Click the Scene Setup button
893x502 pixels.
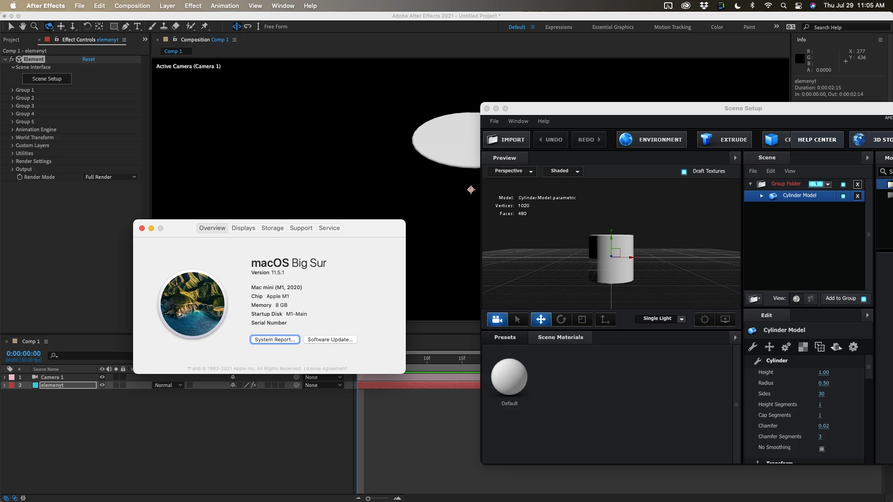coord(47,79)
